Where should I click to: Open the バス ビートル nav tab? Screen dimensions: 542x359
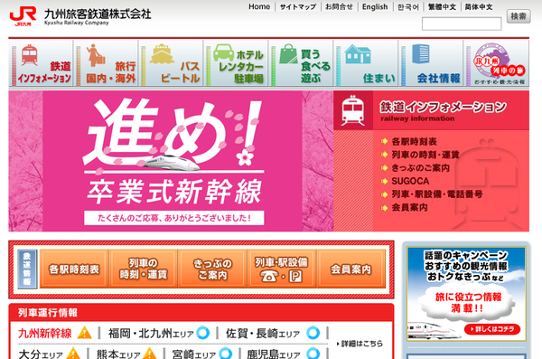click(171, 63)
